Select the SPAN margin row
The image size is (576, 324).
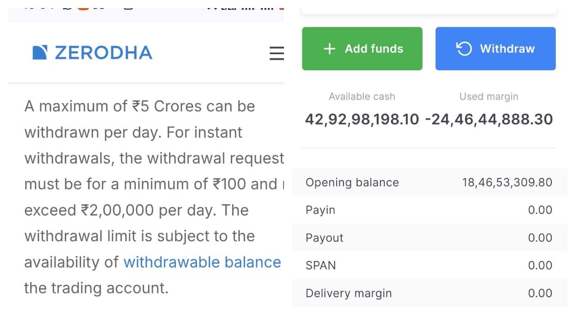pos(427,265)
